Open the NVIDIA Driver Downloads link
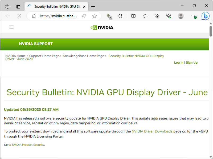The width and height of the screenshot is (213, 159). point(152,131)
